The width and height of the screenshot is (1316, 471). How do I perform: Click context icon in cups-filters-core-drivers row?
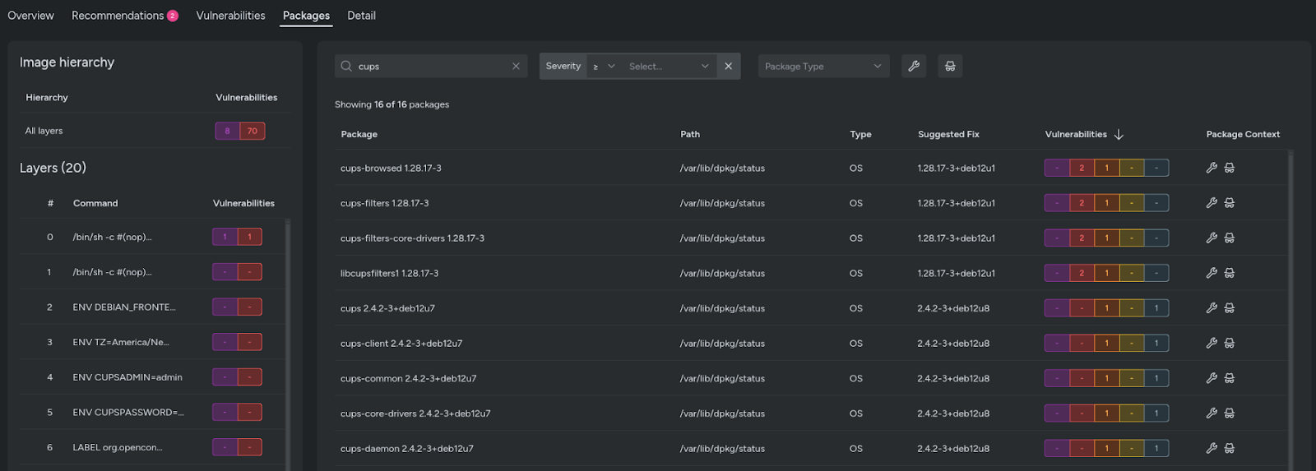point(1230,238)
